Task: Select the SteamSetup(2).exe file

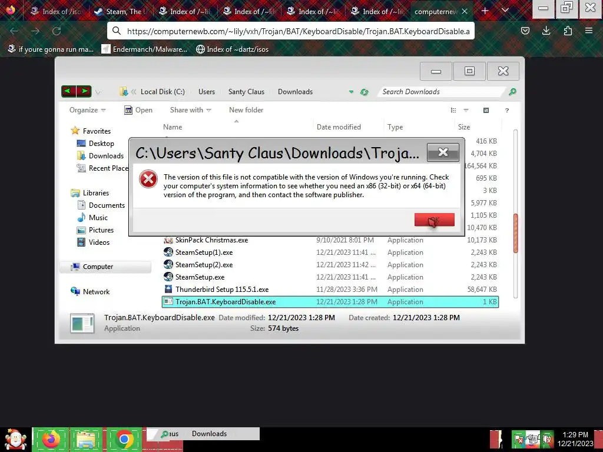Action: coord(330,265)
